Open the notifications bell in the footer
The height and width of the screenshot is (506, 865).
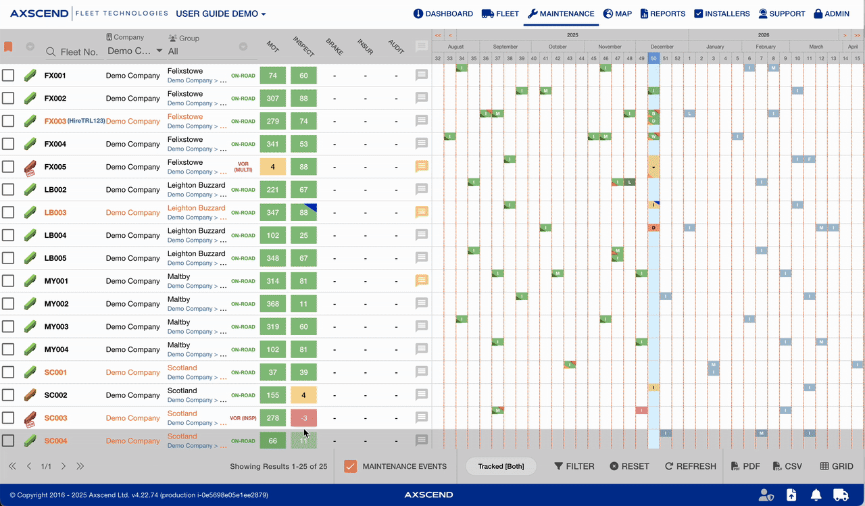pyautogui.click(x=816, y=495)
